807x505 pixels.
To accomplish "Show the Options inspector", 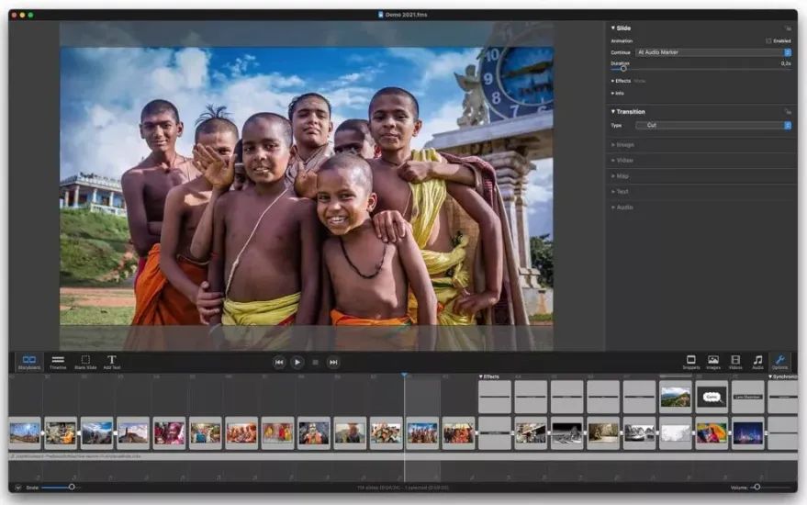I will click(779, 362).
